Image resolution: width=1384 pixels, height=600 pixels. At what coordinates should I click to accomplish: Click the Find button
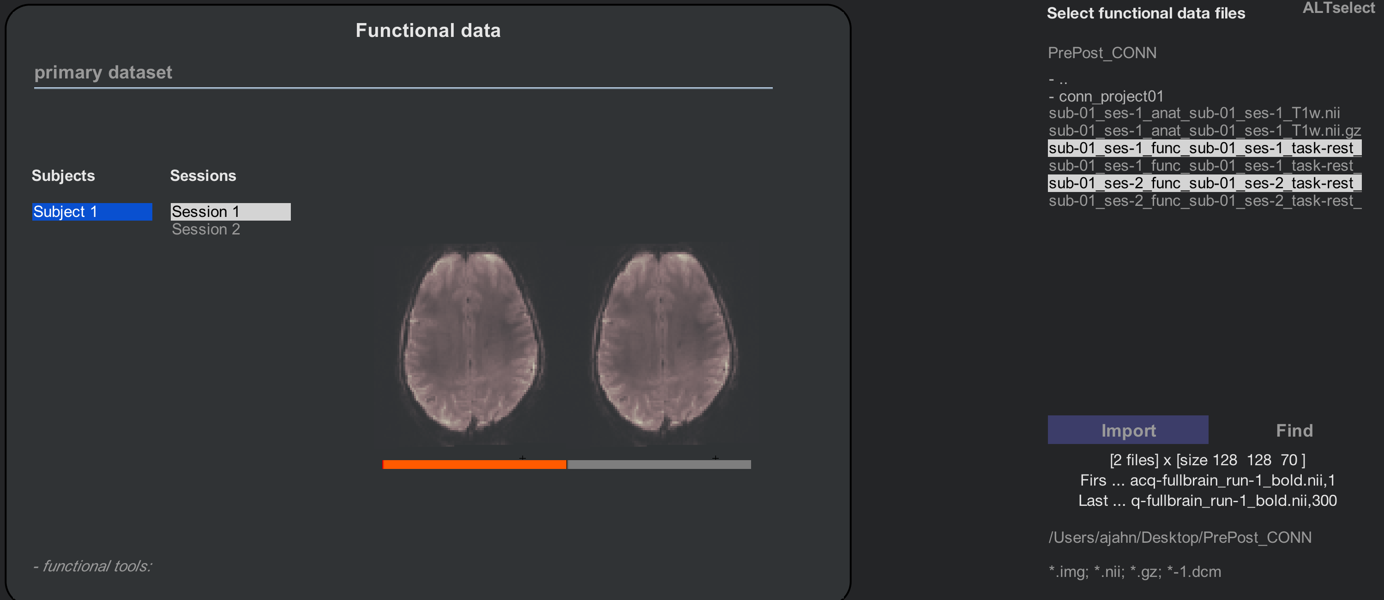1294,430
